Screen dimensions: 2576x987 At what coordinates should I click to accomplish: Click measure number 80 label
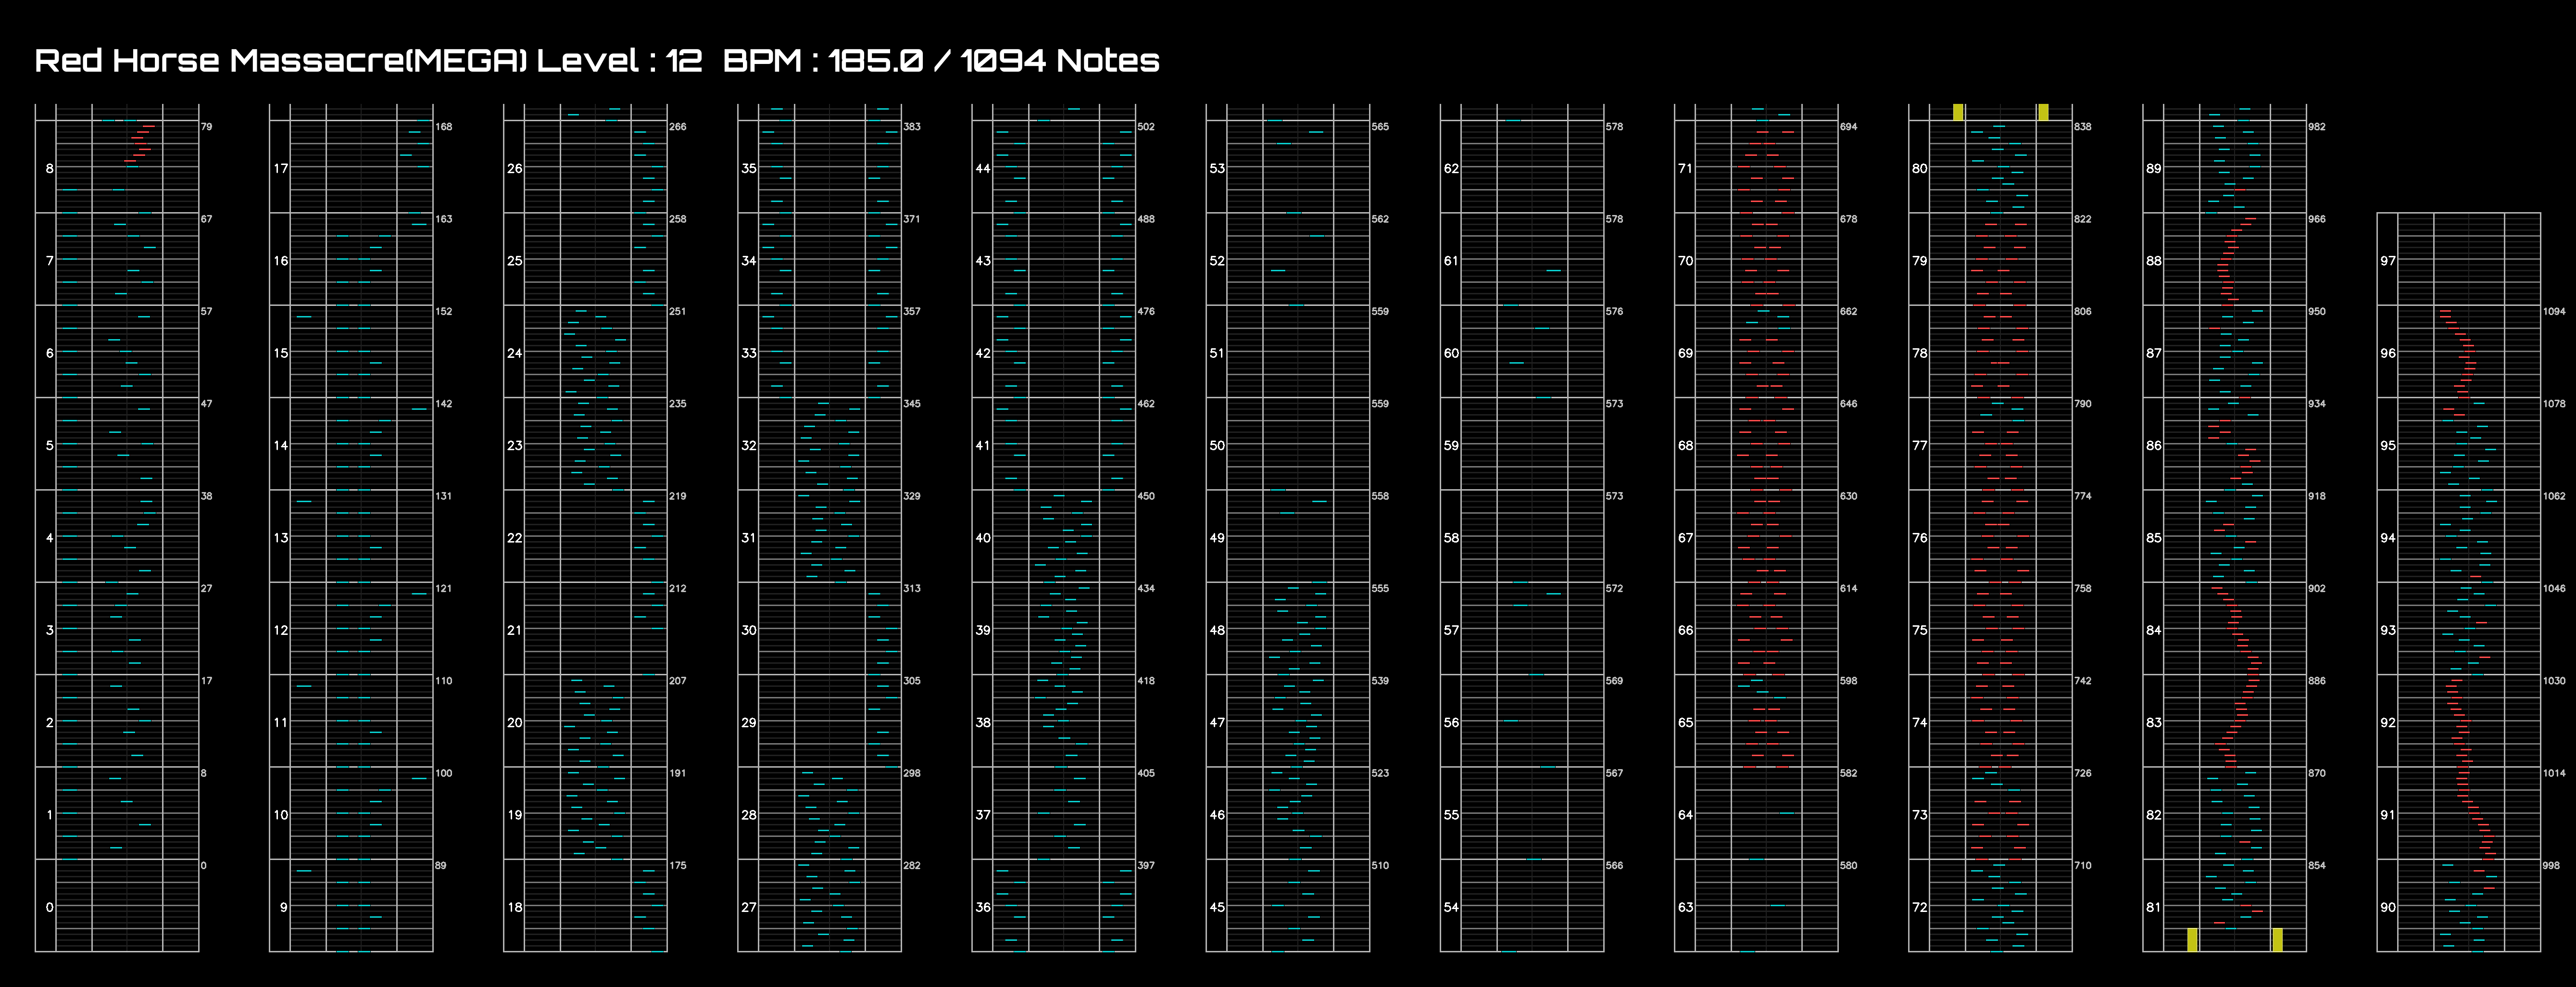click(x=1919, y=168)
